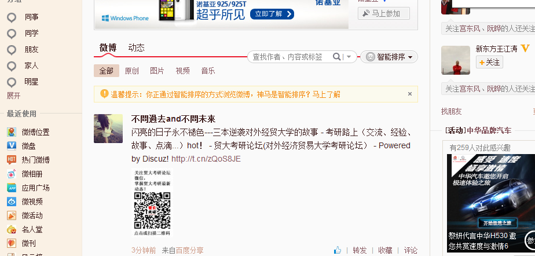Click the 最近使用 section heading
535x256 pixels.
point(21,114)
